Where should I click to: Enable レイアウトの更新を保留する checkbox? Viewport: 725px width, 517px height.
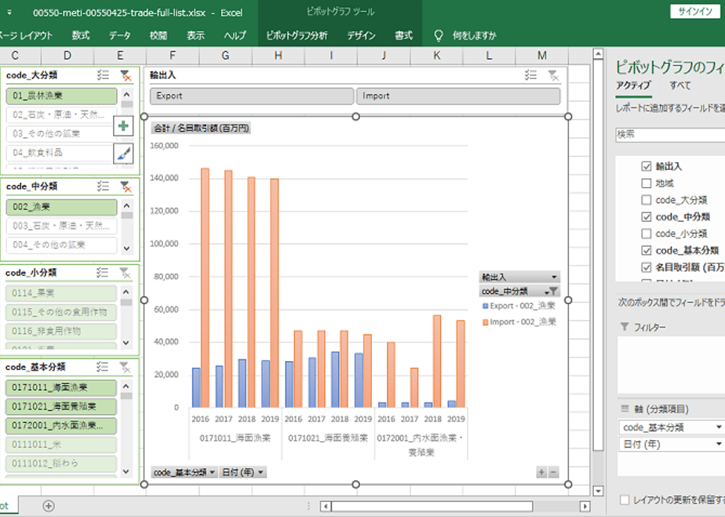[625, 500]
